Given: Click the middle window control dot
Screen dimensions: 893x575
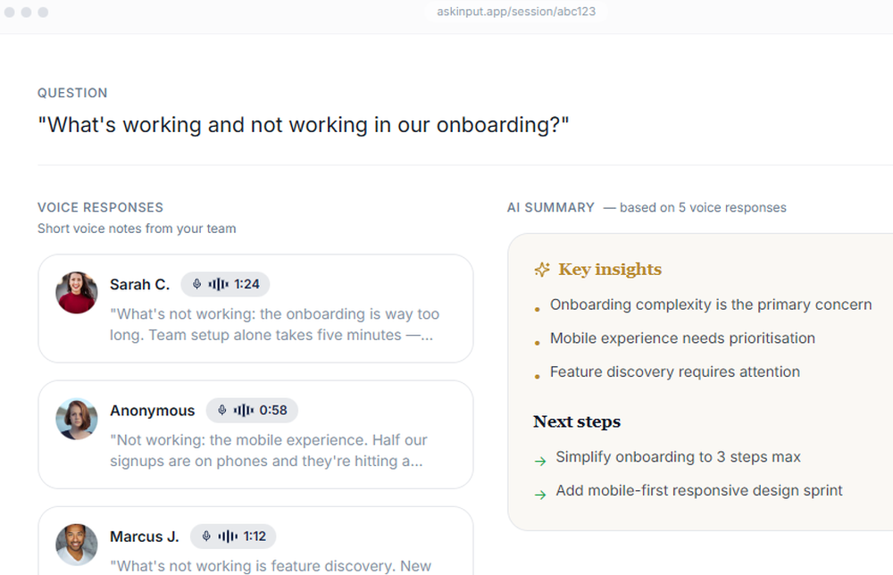Looking at the screenshot, I should (x=26, y=12).
